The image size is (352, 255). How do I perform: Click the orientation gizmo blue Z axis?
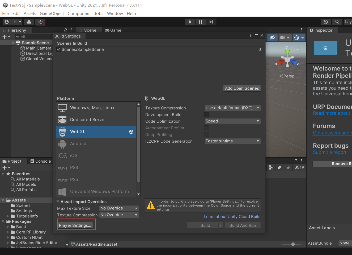click(294, 63)
